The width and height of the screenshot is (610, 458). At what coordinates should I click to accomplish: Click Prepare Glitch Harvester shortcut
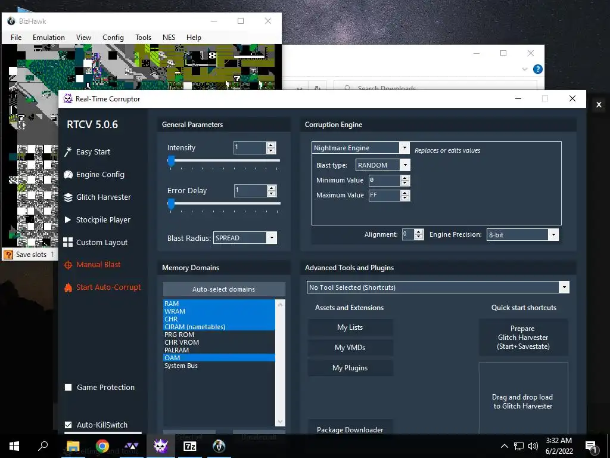pyautogui.click(x=523, y=338)
